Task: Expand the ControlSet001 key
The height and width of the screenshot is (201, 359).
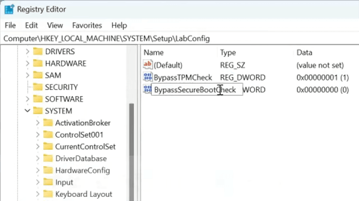Action: point(38,135)
